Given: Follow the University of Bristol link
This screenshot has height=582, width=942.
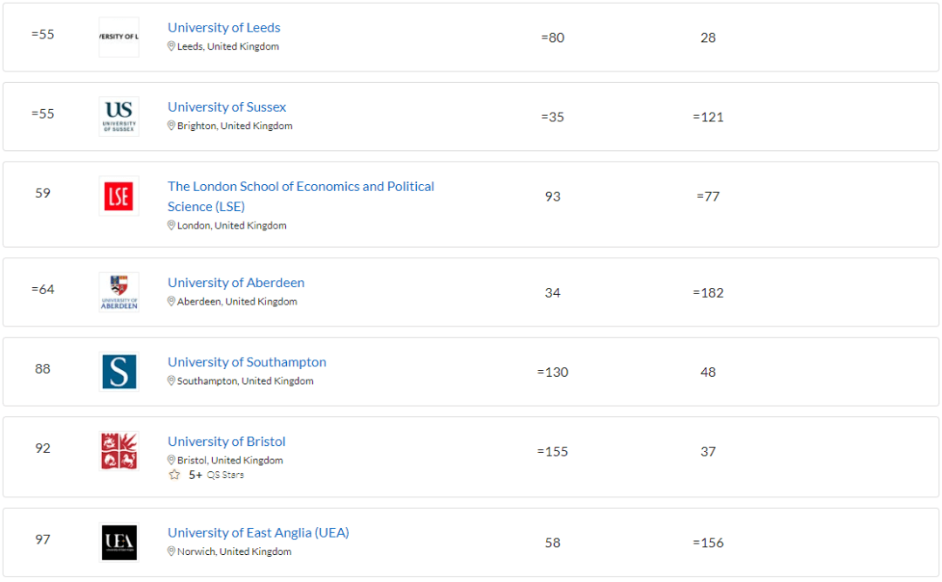Looking at the screenshot, I should coord(227,442).
